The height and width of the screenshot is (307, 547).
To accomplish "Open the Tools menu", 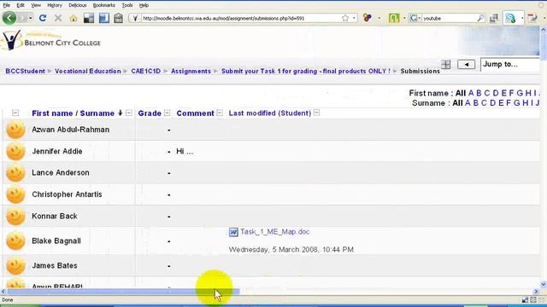I will [127, 5].
